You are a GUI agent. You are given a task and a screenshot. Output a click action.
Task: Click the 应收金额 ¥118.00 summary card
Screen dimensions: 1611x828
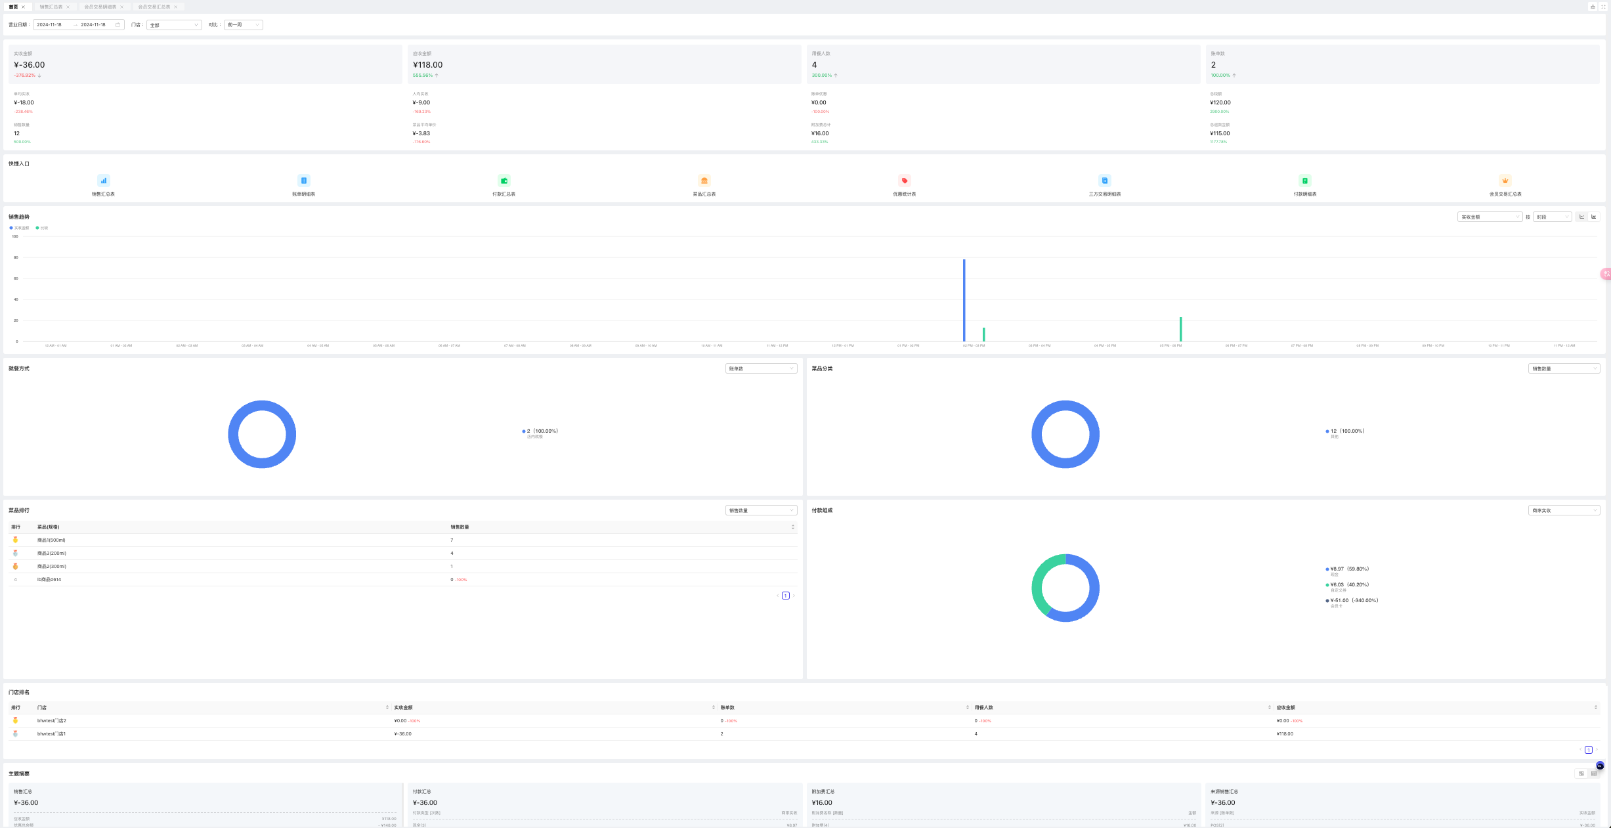(x=605, y=64)
